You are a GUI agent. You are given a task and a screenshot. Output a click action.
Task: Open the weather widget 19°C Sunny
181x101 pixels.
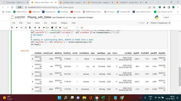8,98
